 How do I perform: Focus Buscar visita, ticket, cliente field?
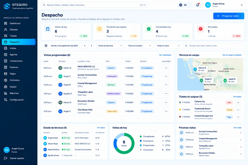point(213,46)
